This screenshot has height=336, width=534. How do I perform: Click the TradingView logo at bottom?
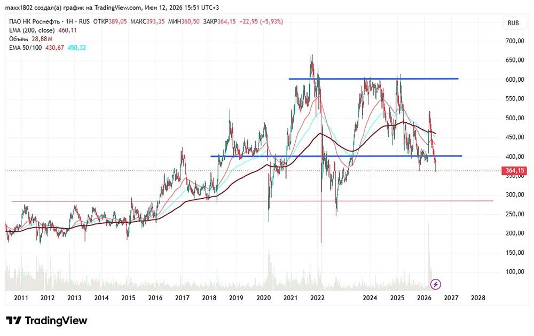click(x=46, y=321)
